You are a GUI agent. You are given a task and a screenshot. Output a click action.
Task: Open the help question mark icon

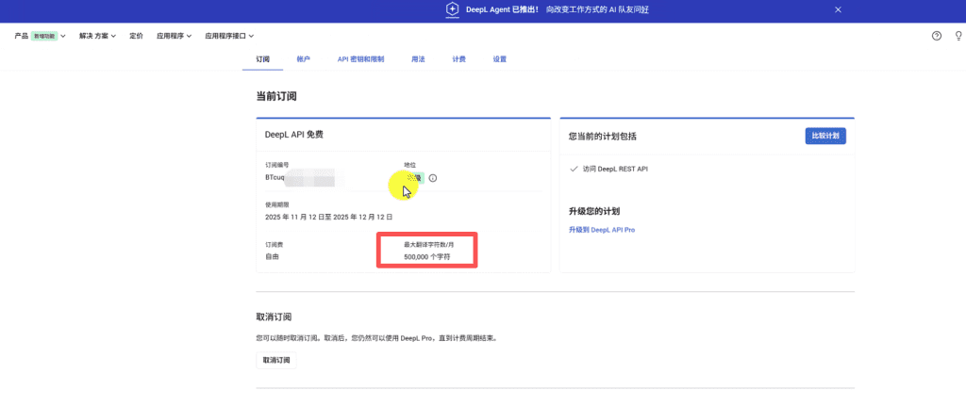[x=937, y=36]
